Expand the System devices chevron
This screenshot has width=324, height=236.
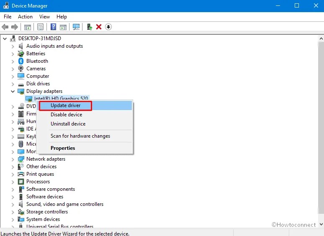tap(13, 220)
